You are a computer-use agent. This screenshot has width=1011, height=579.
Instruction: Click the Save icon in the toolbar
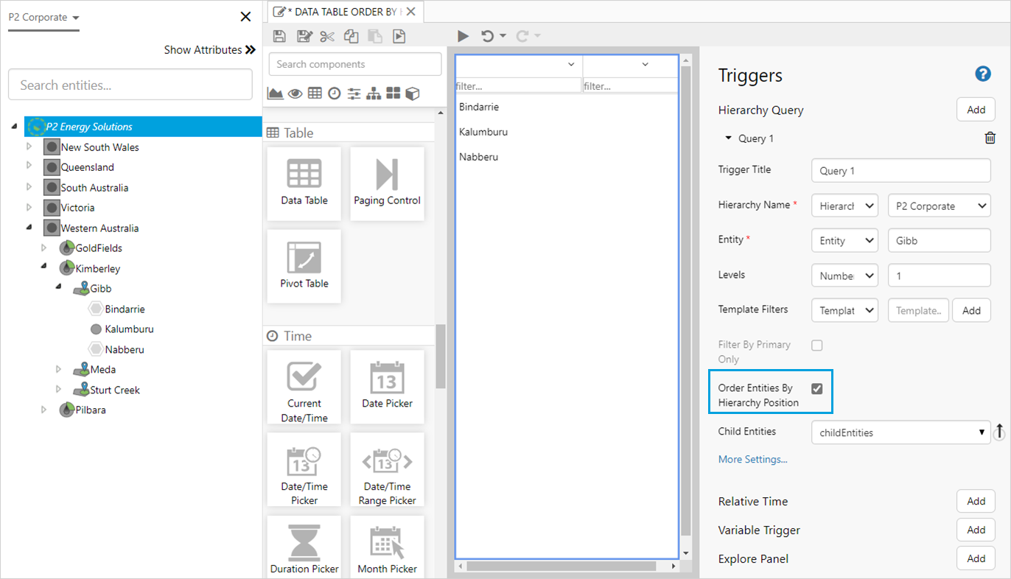pyautogui.click(x=279, y=36)
